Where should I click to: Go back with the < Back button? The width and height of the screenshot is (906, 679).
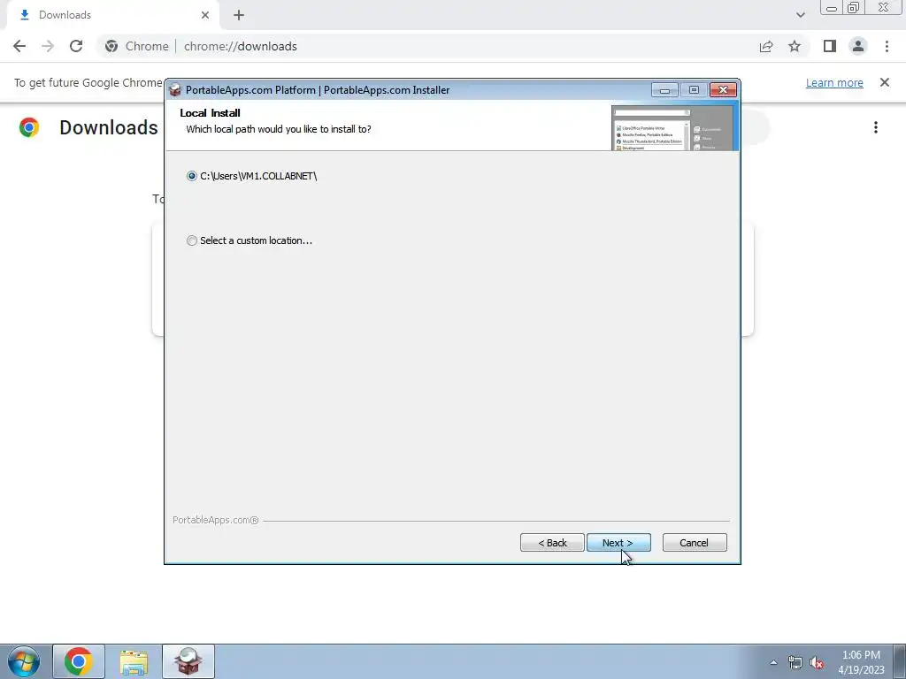point(552,543)
